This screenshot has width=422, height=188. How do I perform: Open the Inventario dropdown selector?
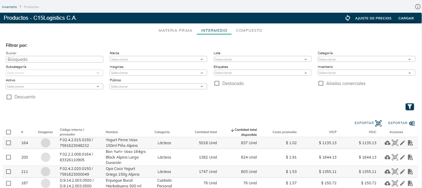click(366, 73)
